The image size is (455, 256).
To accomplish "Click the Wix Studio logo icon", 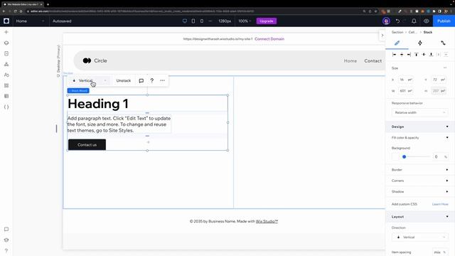I will tap(6, 21).
